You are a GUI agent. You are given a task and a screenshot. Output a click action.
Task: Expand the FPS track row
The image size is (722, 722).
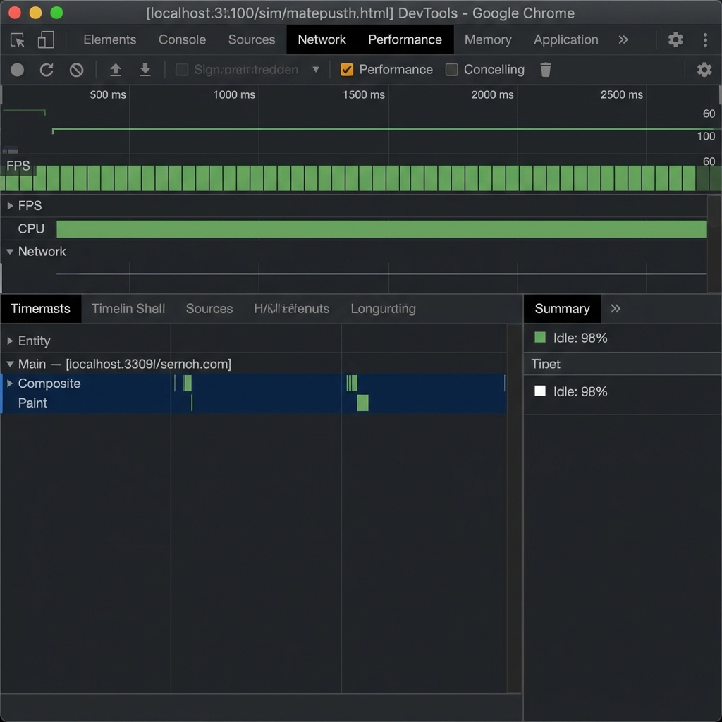point(10,206)
